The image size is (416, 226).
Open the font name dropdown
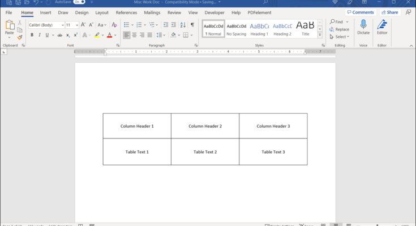[x=62, y=25]
